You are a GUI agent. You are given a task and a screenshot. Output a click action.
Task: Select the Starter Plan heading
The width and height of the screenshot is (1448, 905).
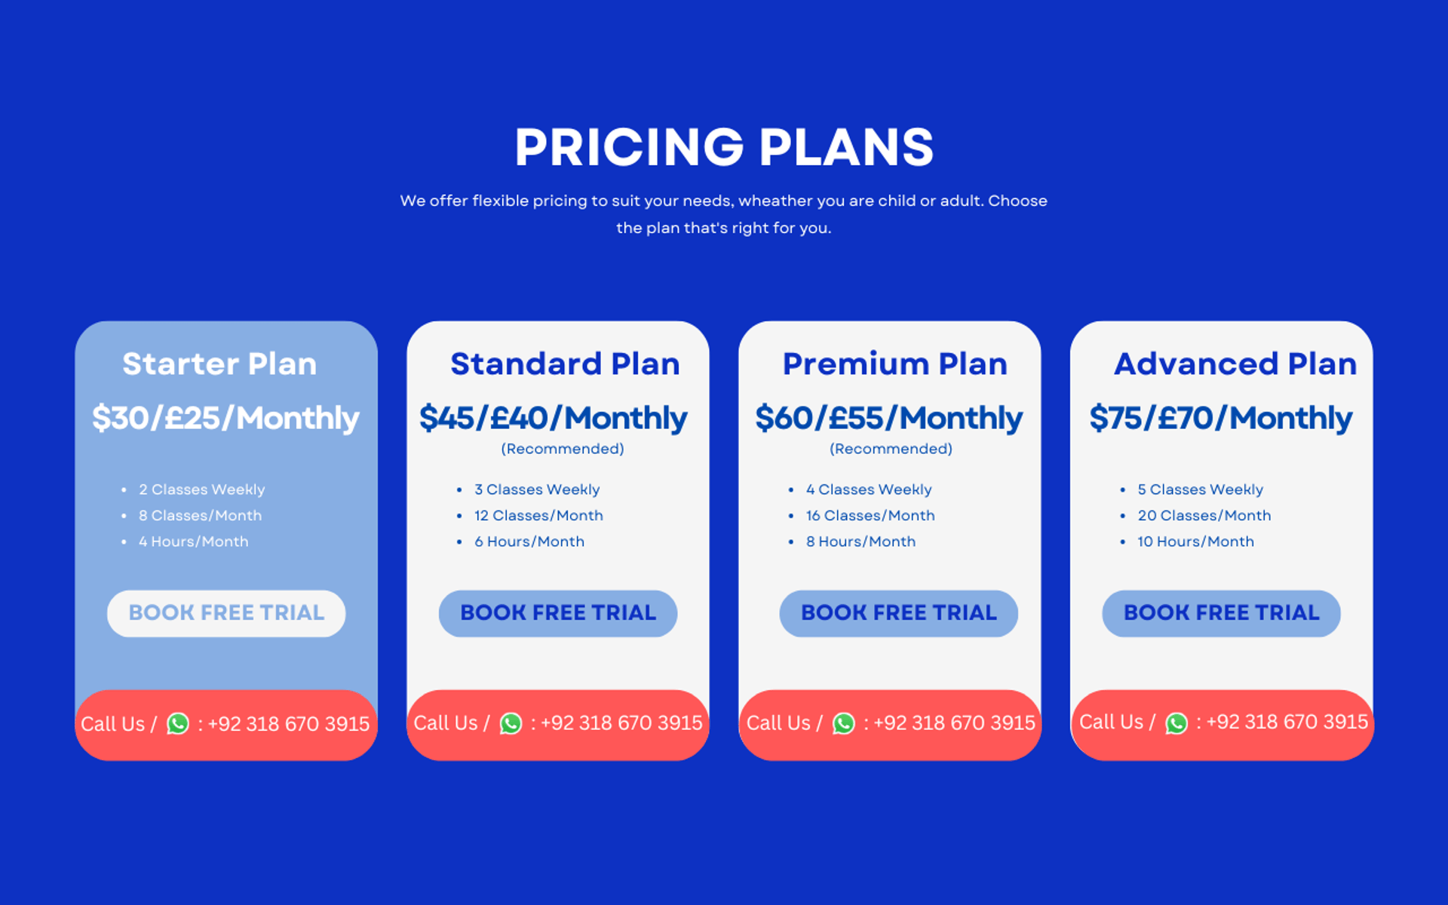click(x=219, y=364)
